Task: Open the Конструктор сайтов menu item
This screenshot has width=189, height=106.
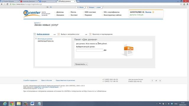Action: click(113, 15)
